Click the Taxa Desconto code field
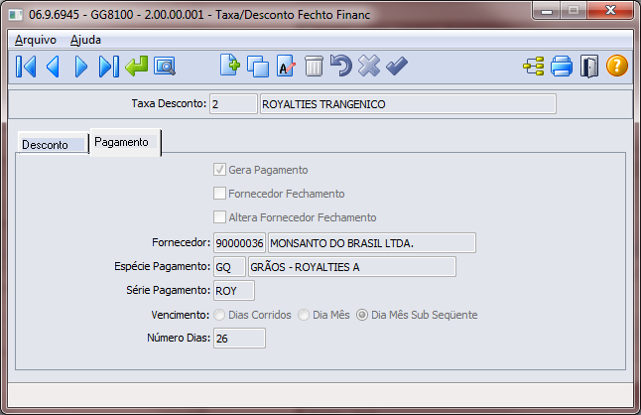 point(233,104)
